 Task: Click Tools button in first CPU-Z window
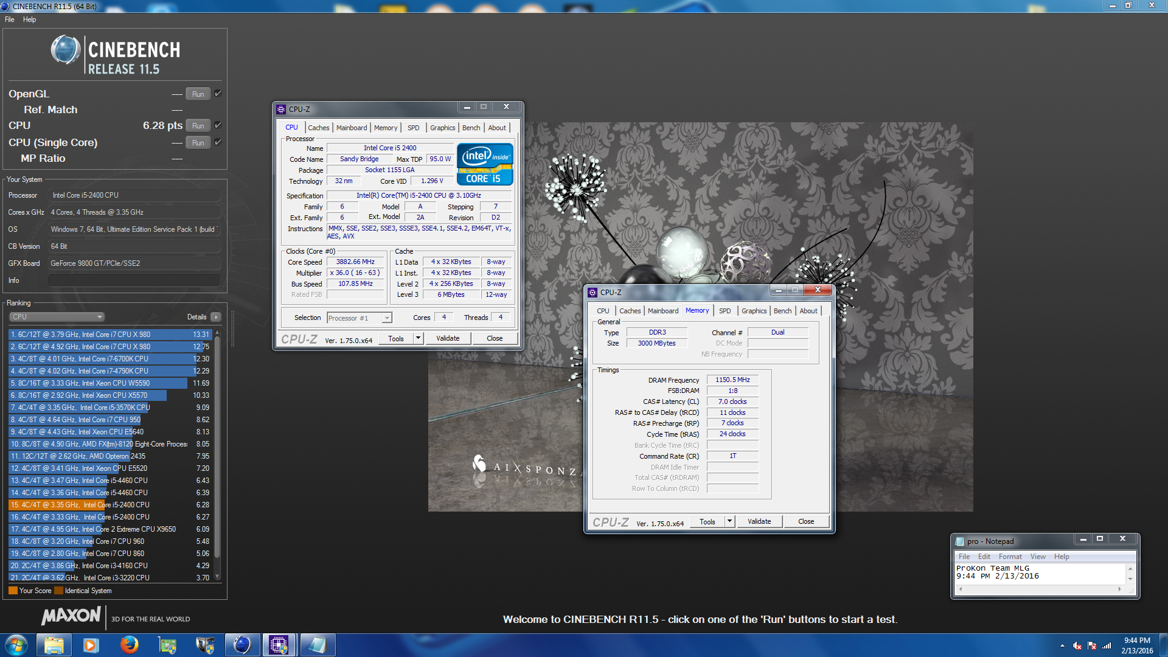(x=396, y=338)
